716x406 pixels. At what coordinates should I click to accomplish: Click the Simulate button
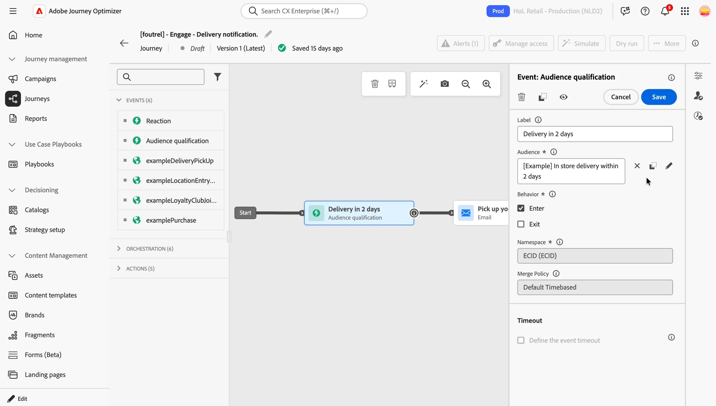tap(581, 43)
